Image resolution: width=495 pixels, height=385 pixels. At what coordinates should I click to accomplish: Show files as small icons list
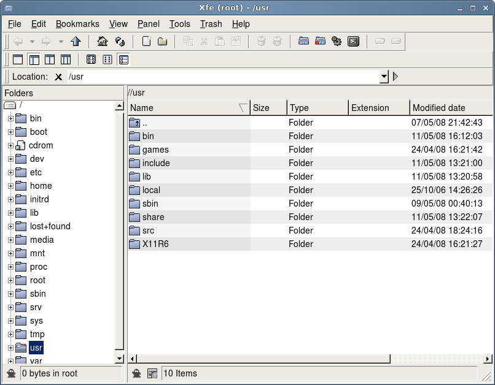pos(107,59)
